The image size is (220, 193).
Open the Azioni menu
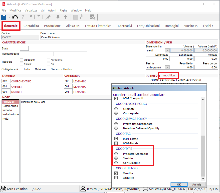coord(52,10)
